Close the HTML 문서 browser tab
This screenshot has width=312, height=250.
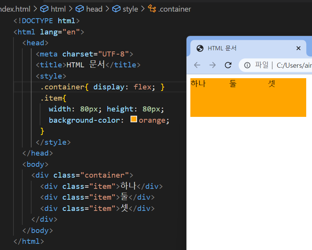tap(298, 48)
